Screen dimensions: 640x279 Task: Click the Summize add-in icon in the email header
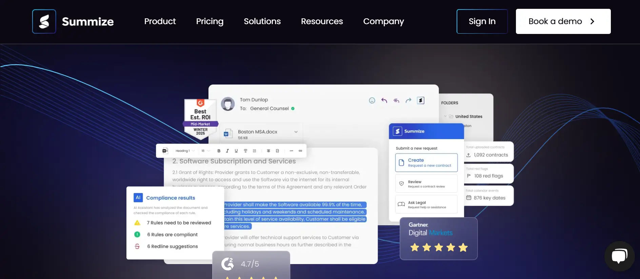pos(421,100)
